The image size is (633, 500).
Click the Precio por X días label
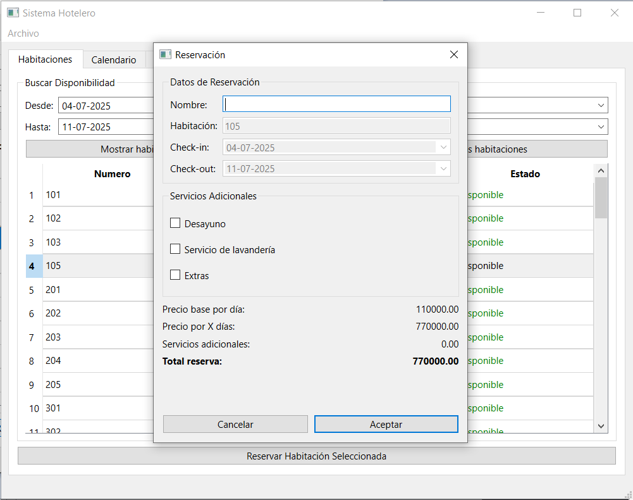[199, 326]
